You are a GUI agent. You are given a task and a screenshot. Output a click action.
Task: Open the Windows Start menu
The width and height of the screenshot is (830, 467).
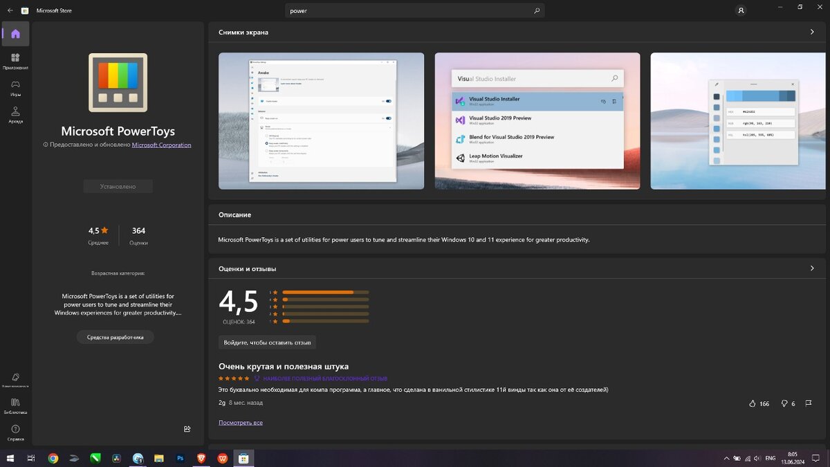click(10, 458)
